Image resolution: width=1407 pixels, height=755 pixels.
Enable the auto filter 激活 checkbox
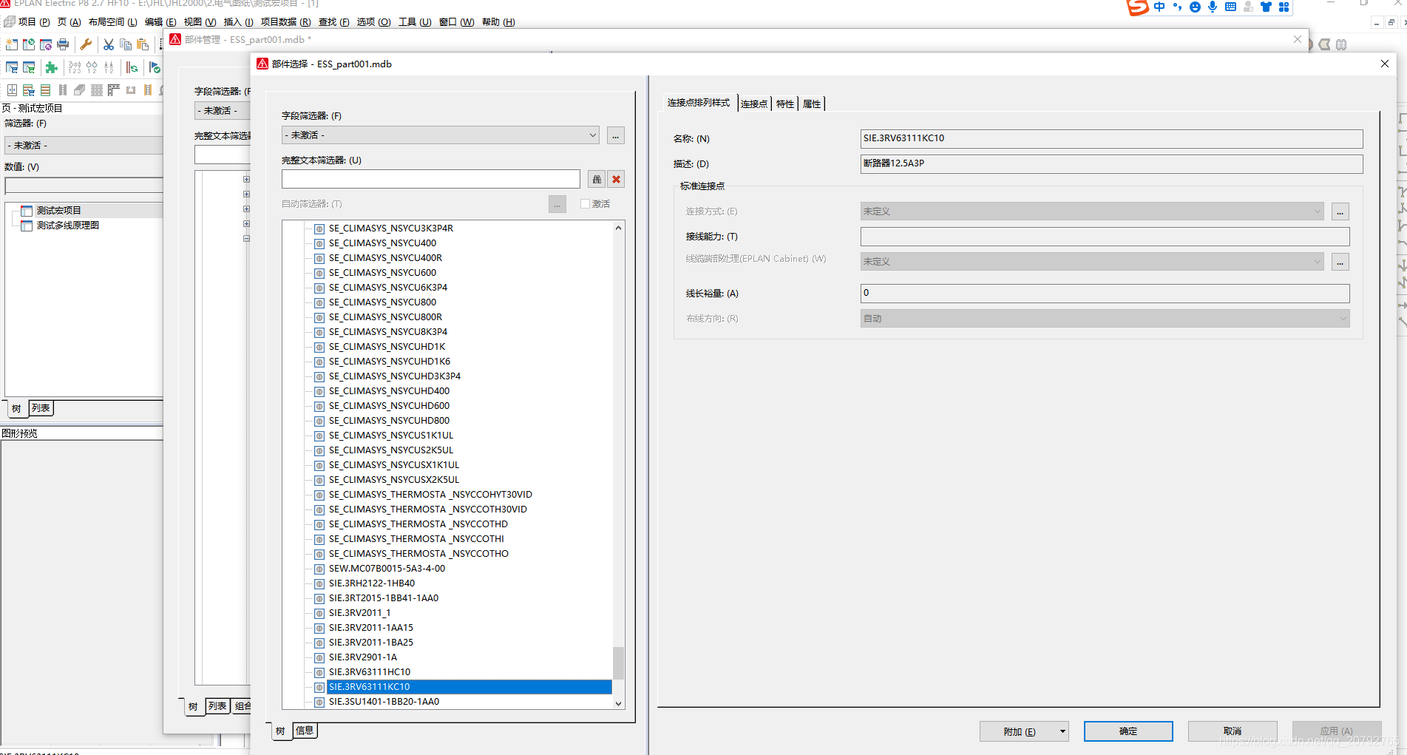coord(585,204)
